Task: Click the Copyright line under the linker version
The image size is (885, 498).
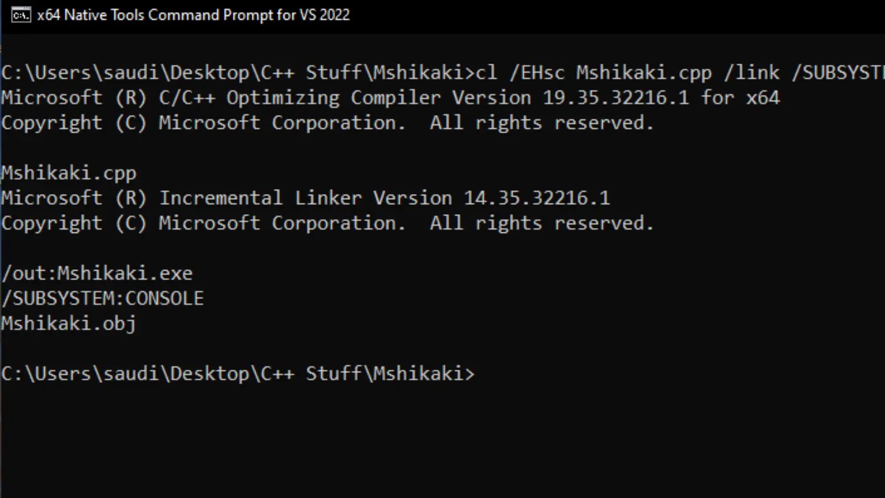Action: [x=327, y=223]
